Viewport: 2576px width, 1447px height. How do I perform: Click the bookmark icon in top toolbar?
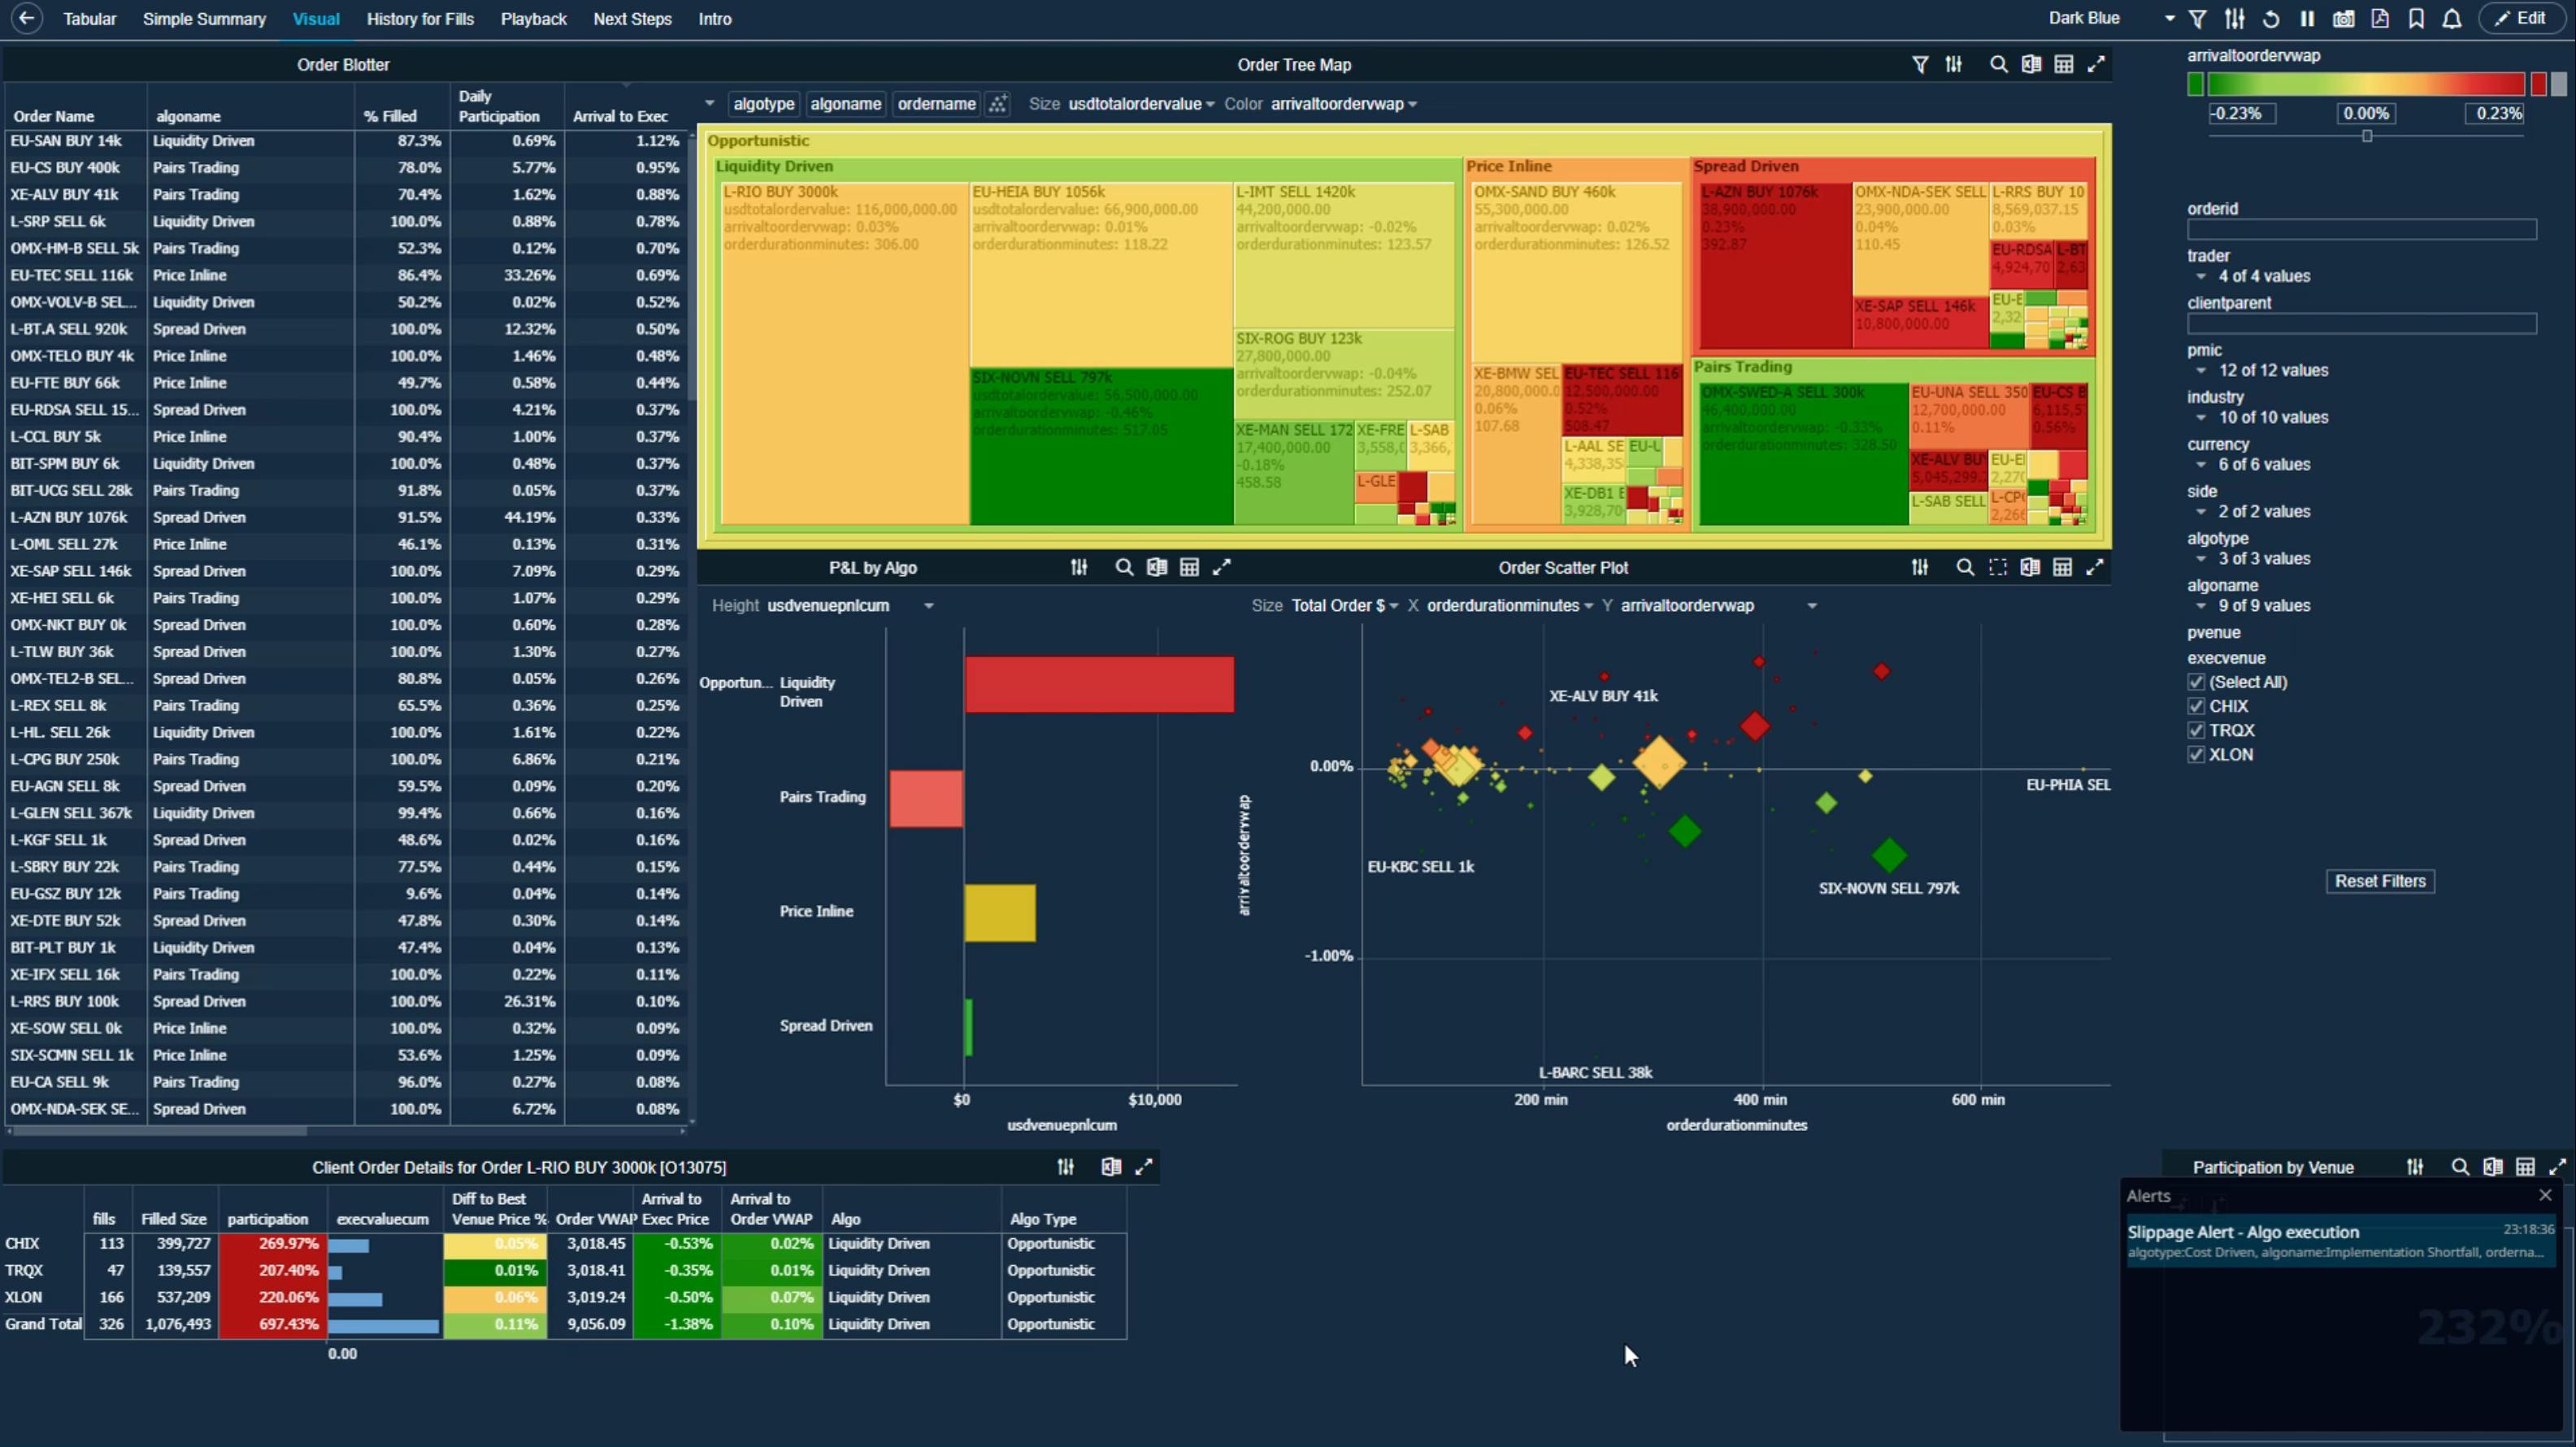click(x=2416, y=19)
